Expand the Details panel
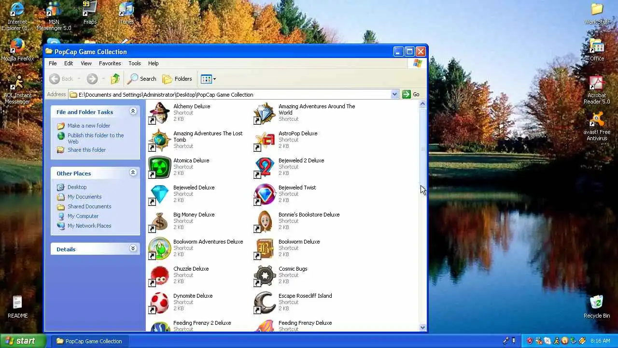 click(133, 249)
